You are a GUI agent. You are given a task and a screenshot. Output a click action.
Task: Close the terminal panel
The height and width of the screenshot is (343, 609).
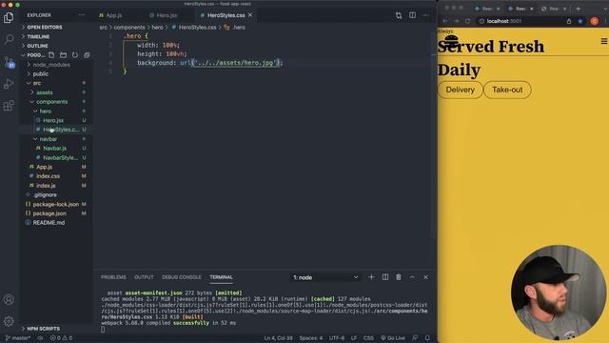(425, 277)
